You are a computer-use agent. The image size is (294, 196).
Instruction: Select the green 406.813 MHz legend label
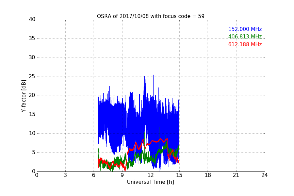pyautogui.click(x=245, y=36)
